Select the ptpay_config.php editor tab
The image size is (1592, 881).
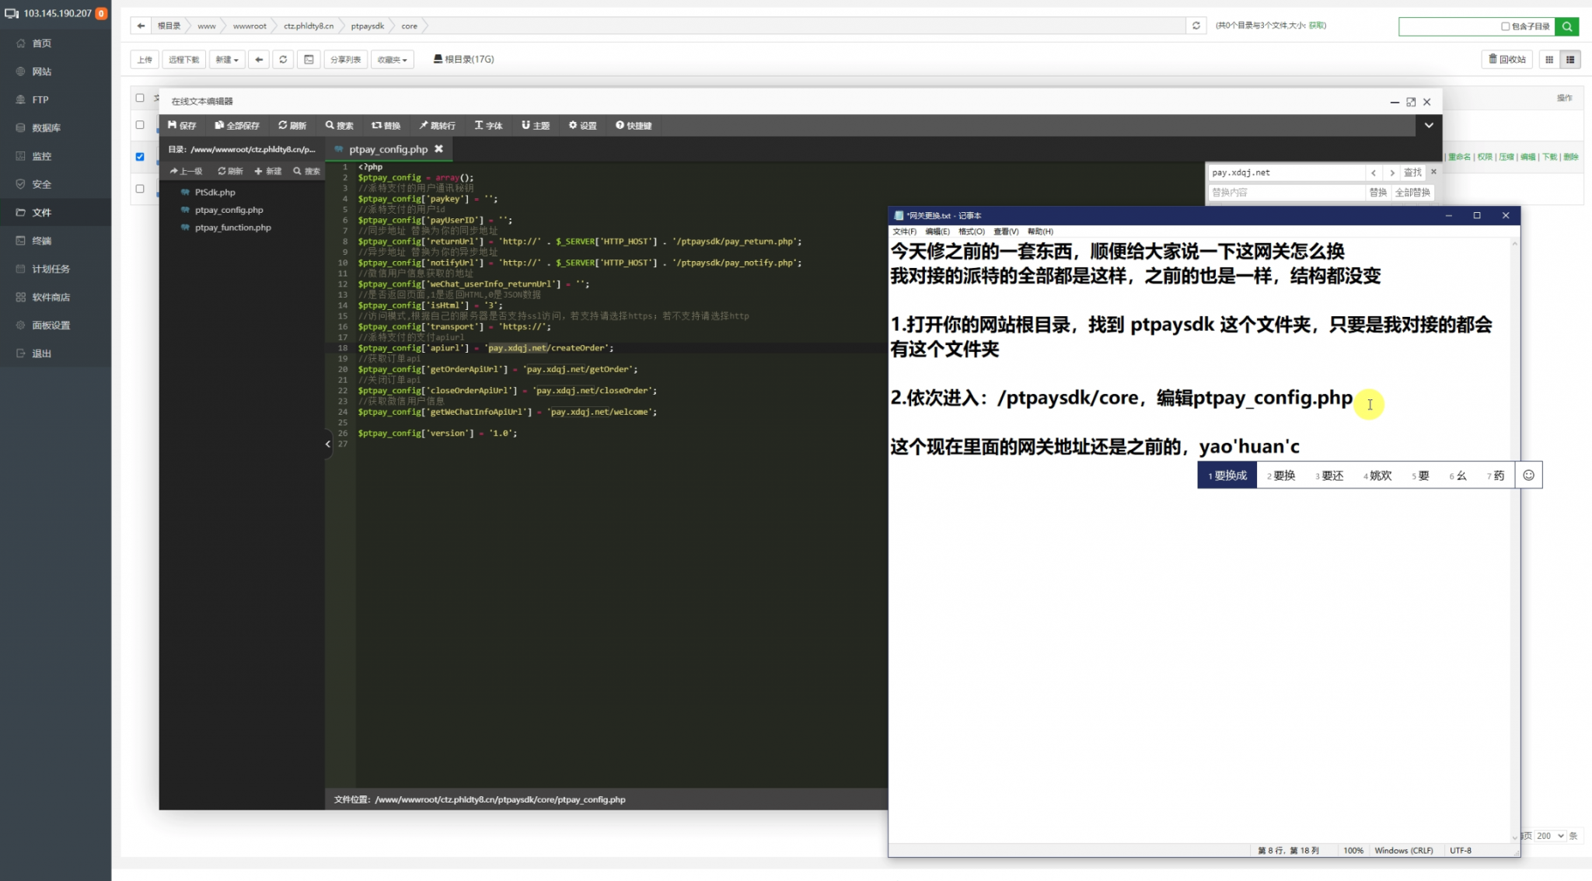387,149
